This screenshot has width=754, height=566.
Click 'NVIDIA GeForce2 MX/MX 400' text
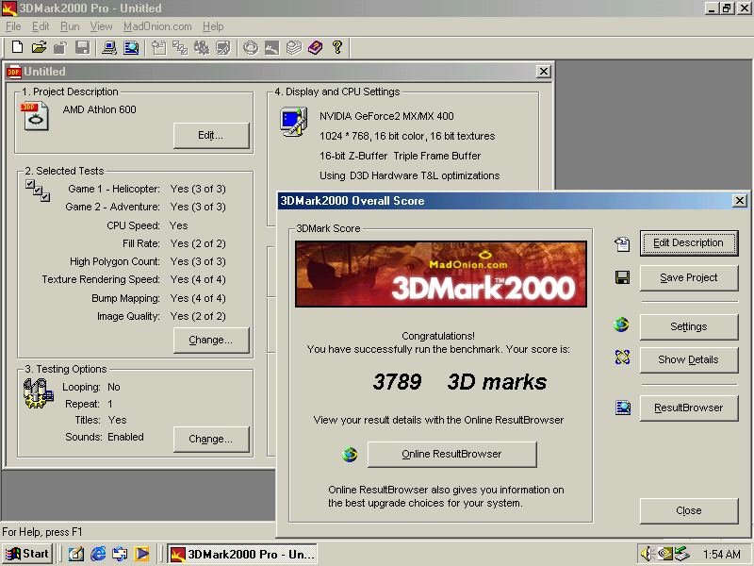[x=386, y=116]
